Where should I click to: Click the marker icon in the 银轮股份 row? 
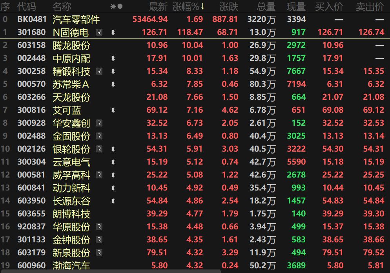tap(113, 149)
